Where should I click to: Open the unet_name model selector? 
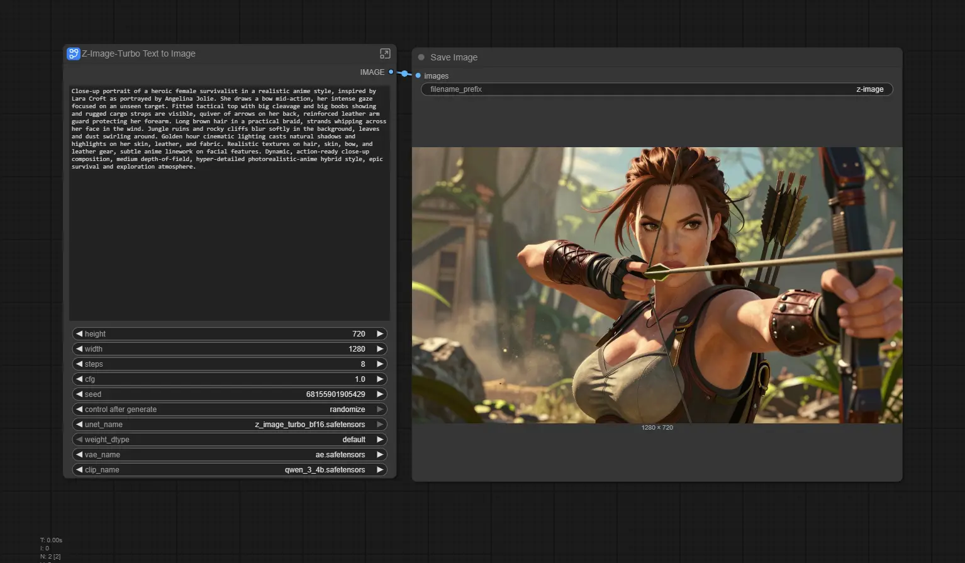(230, 425)
